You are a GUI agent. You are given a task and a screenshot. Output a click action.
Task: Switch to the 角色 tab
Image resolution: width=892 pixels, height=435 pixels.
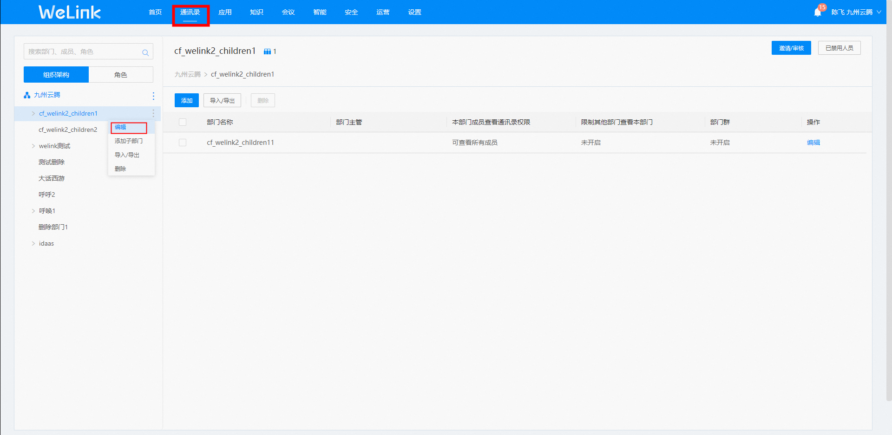click(x=121, y=75)
